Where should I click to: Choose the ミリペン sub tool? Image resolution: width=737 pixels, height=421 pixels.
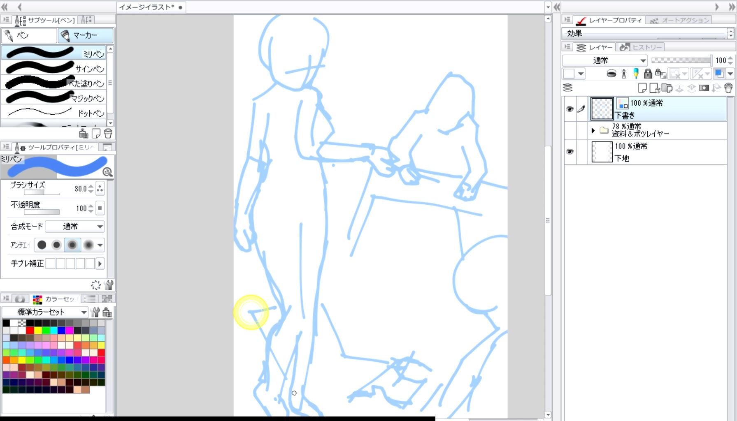point(54,53)
